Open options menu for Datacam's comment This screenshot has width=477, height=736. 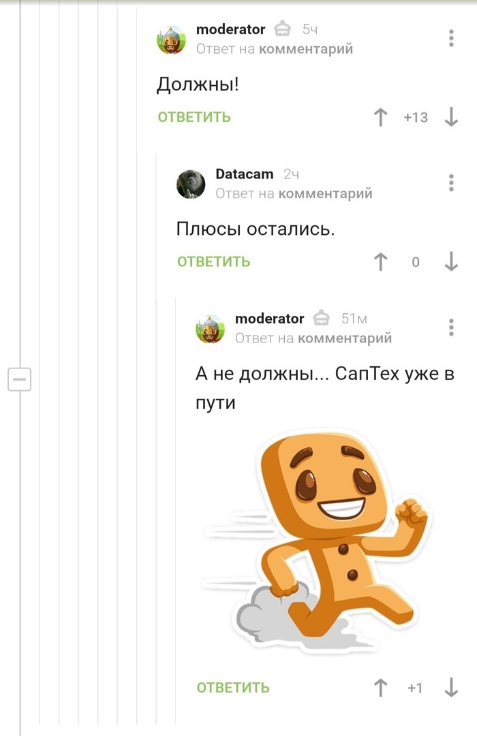click(x=451, y=182)
